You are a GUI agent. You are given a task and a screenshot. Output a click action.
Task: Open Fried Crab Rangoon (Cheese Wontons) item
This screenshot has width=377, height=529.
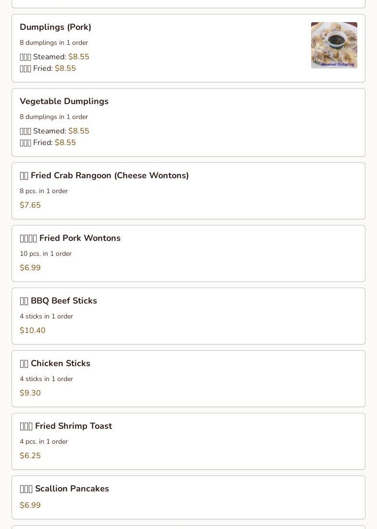188,191
